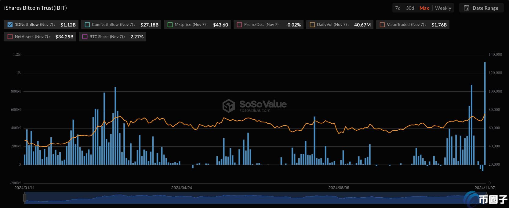Toggle the BTC Share series checkbox
This screenshot has width=509, height=208.
click(85, 37)
